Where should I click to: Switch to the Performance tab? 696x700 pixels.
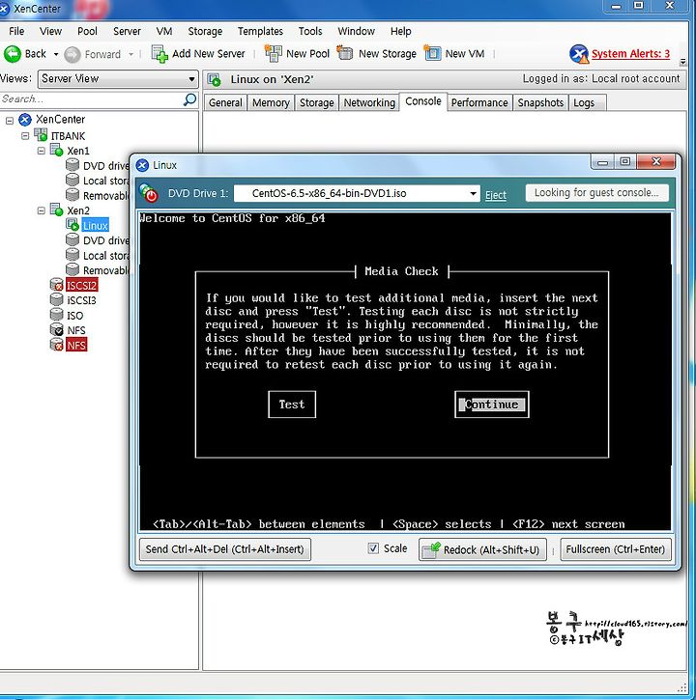point(479,102)
